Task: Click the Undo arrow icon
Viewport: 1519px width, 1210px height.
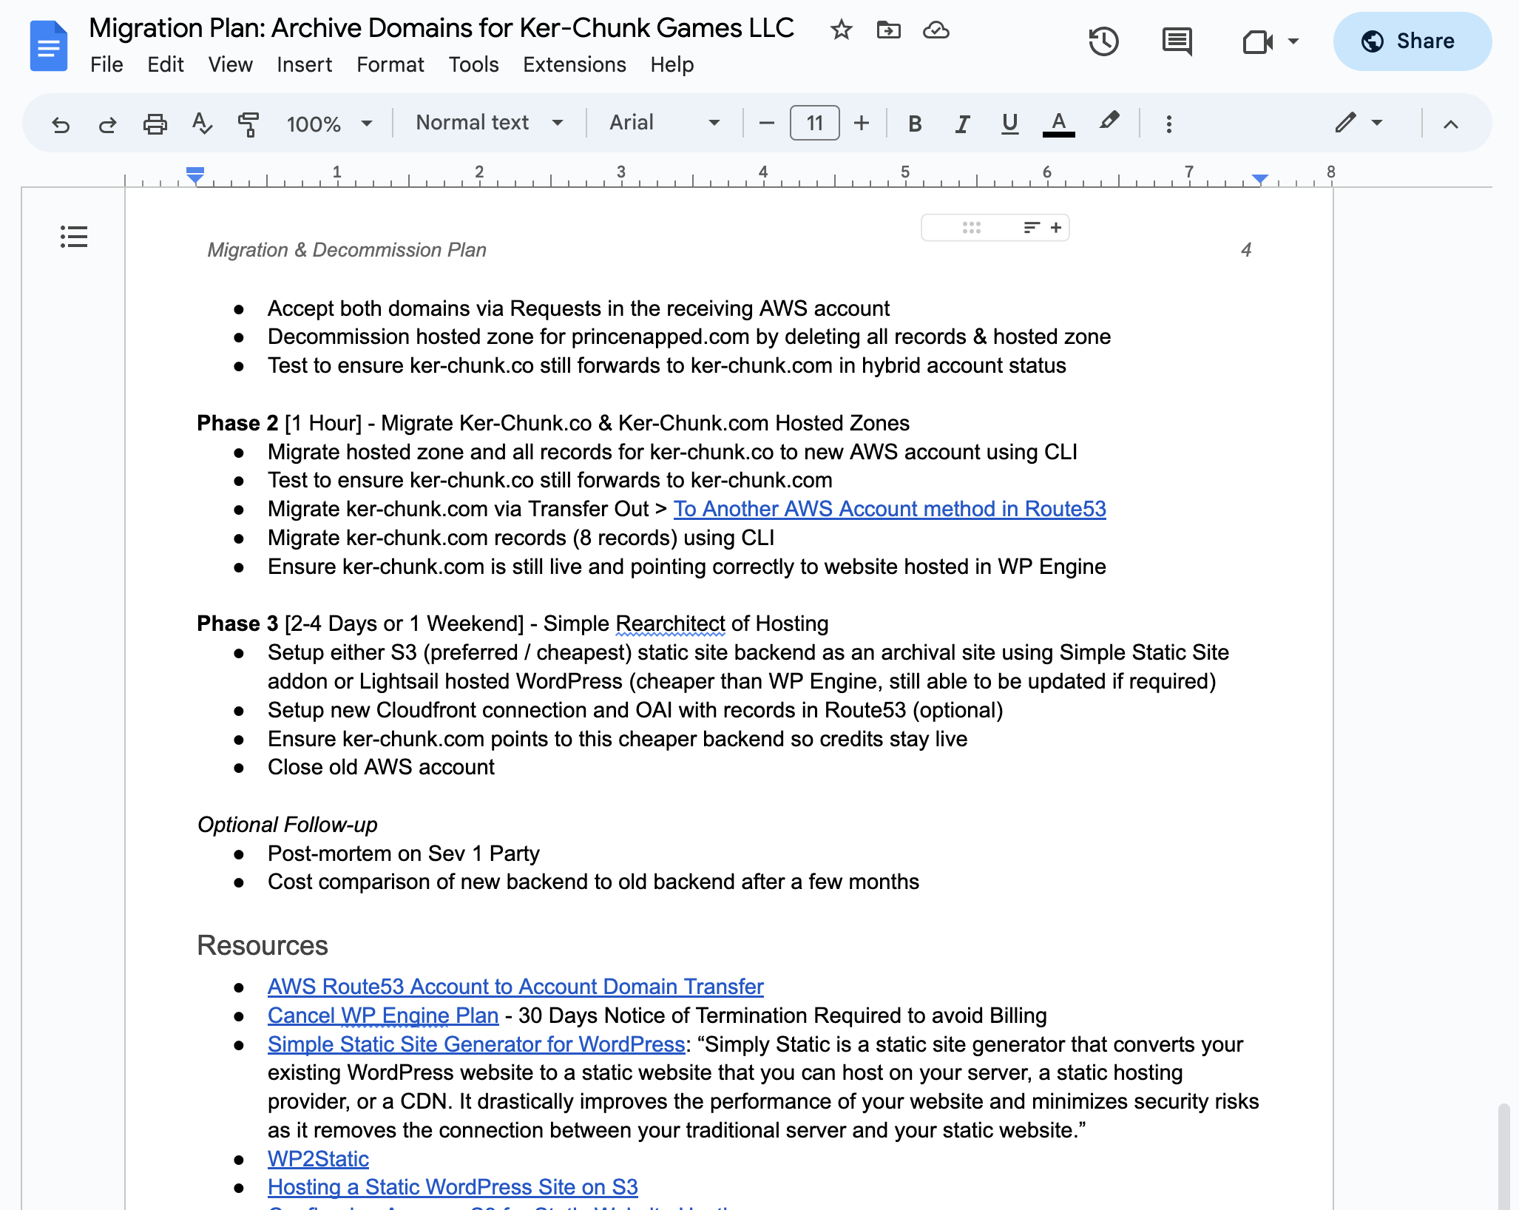Action: (x=61, y=124)
